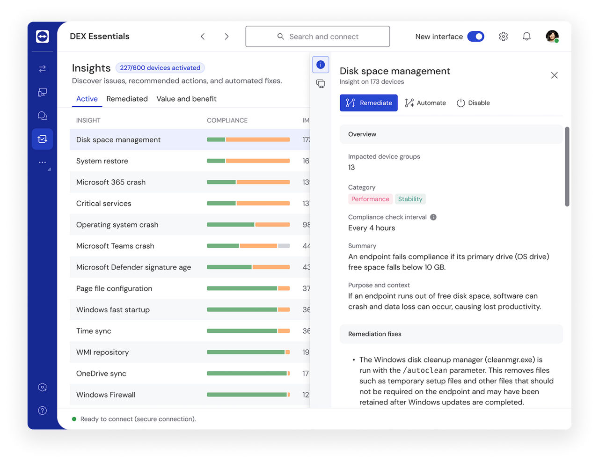Viewport: 599px width, 463px height.
Task: Toggle off the New interface switch
Action: pos(475,36)
